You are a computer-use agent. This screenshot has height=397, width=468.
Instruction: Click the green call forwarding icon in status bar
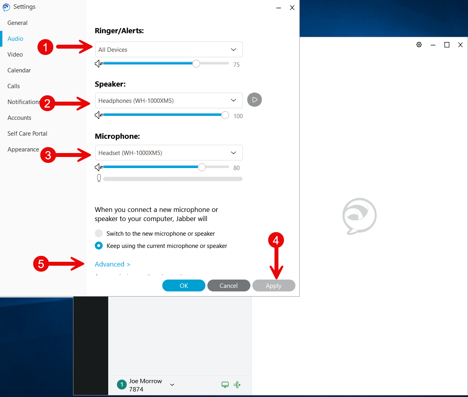[237, 385]
